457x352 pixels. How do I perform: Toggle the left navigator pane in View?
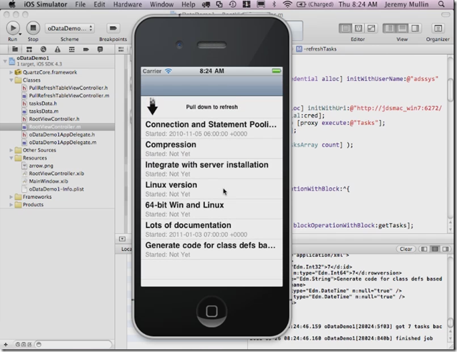pyautogui.click(x=389, y=28)
